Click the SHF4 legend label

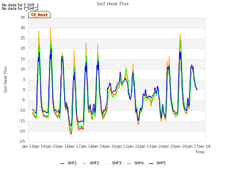[139, 163]
